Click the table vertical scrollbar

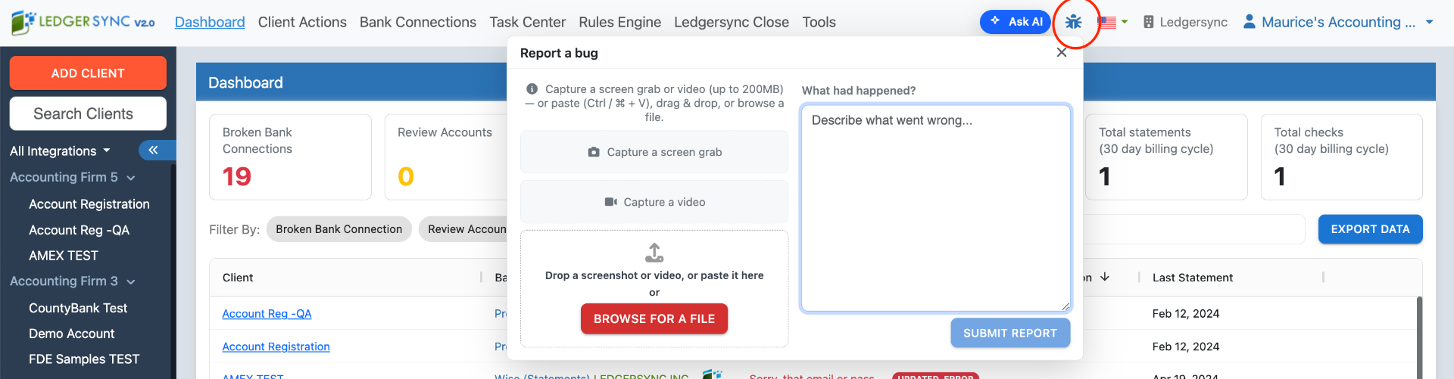[x=1419, y=337]
